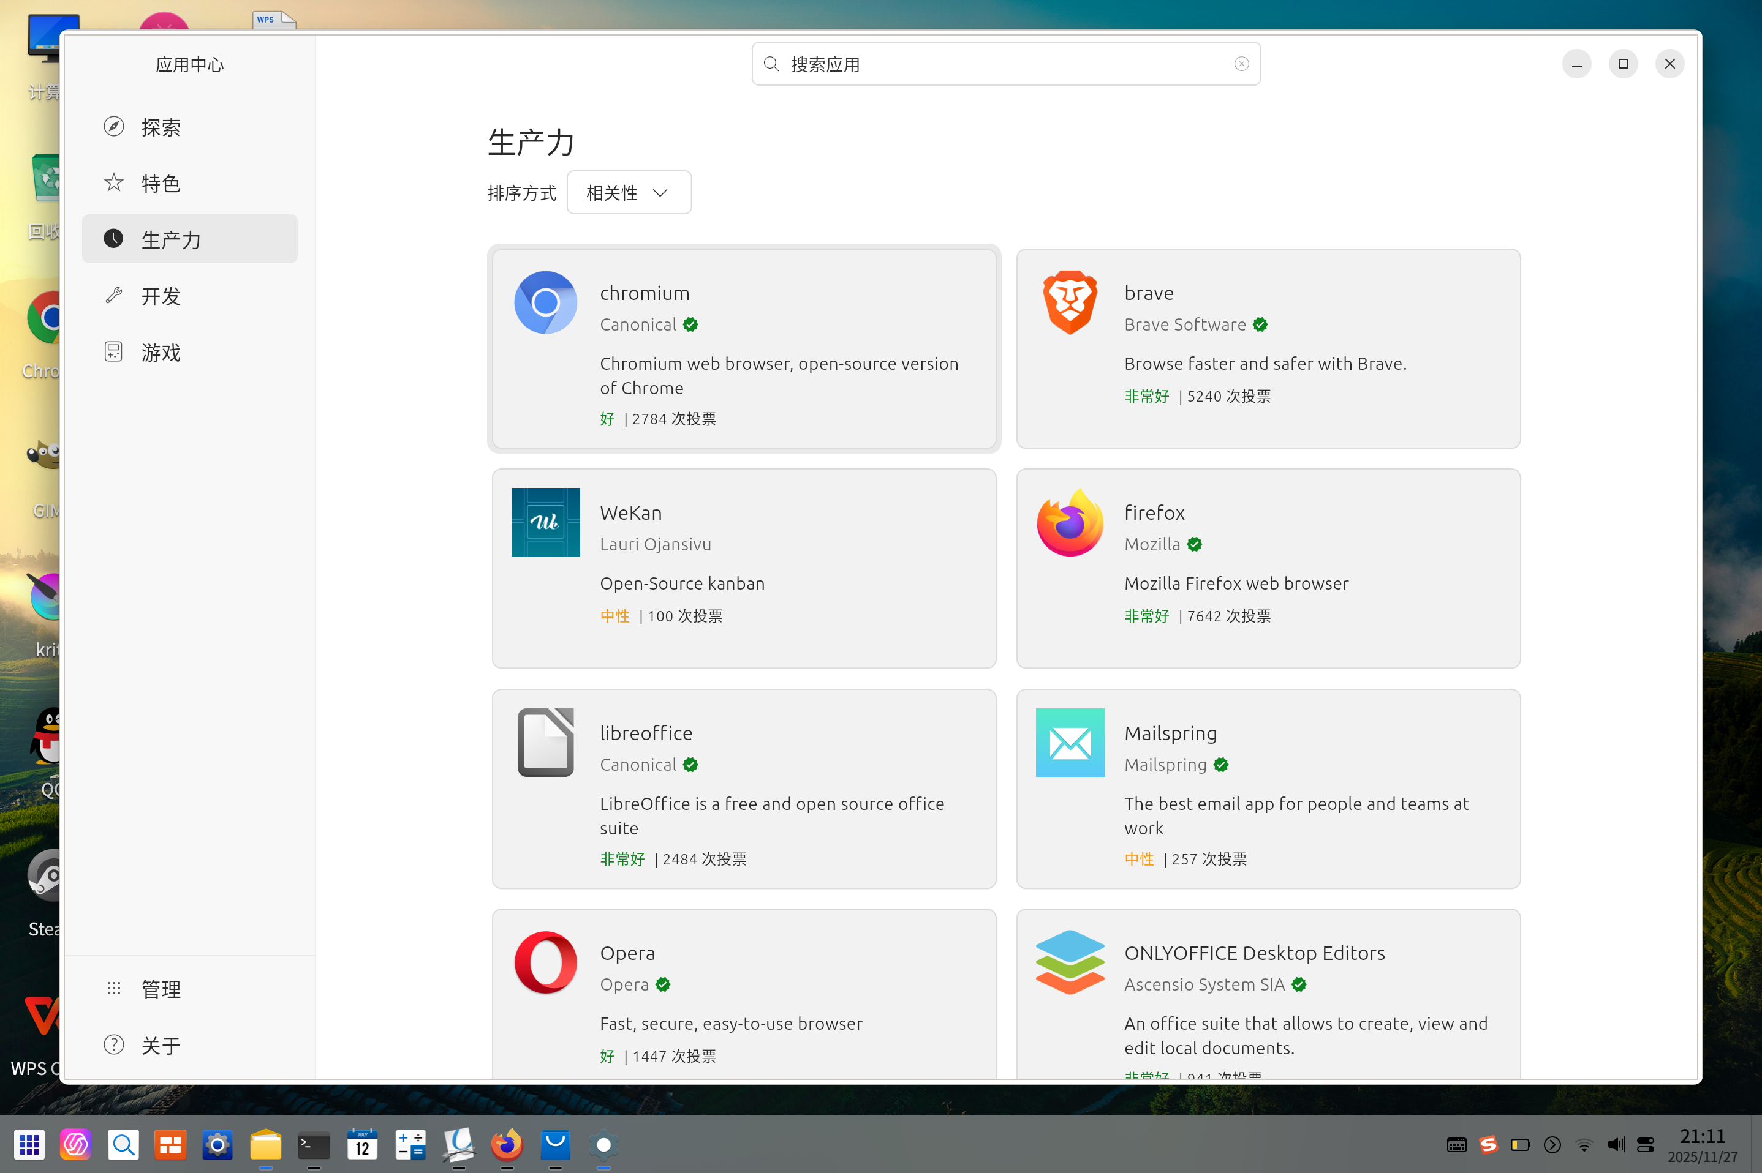
Task: Open the chromium app title
Action: pyautogui.click(x=645, y=293)
